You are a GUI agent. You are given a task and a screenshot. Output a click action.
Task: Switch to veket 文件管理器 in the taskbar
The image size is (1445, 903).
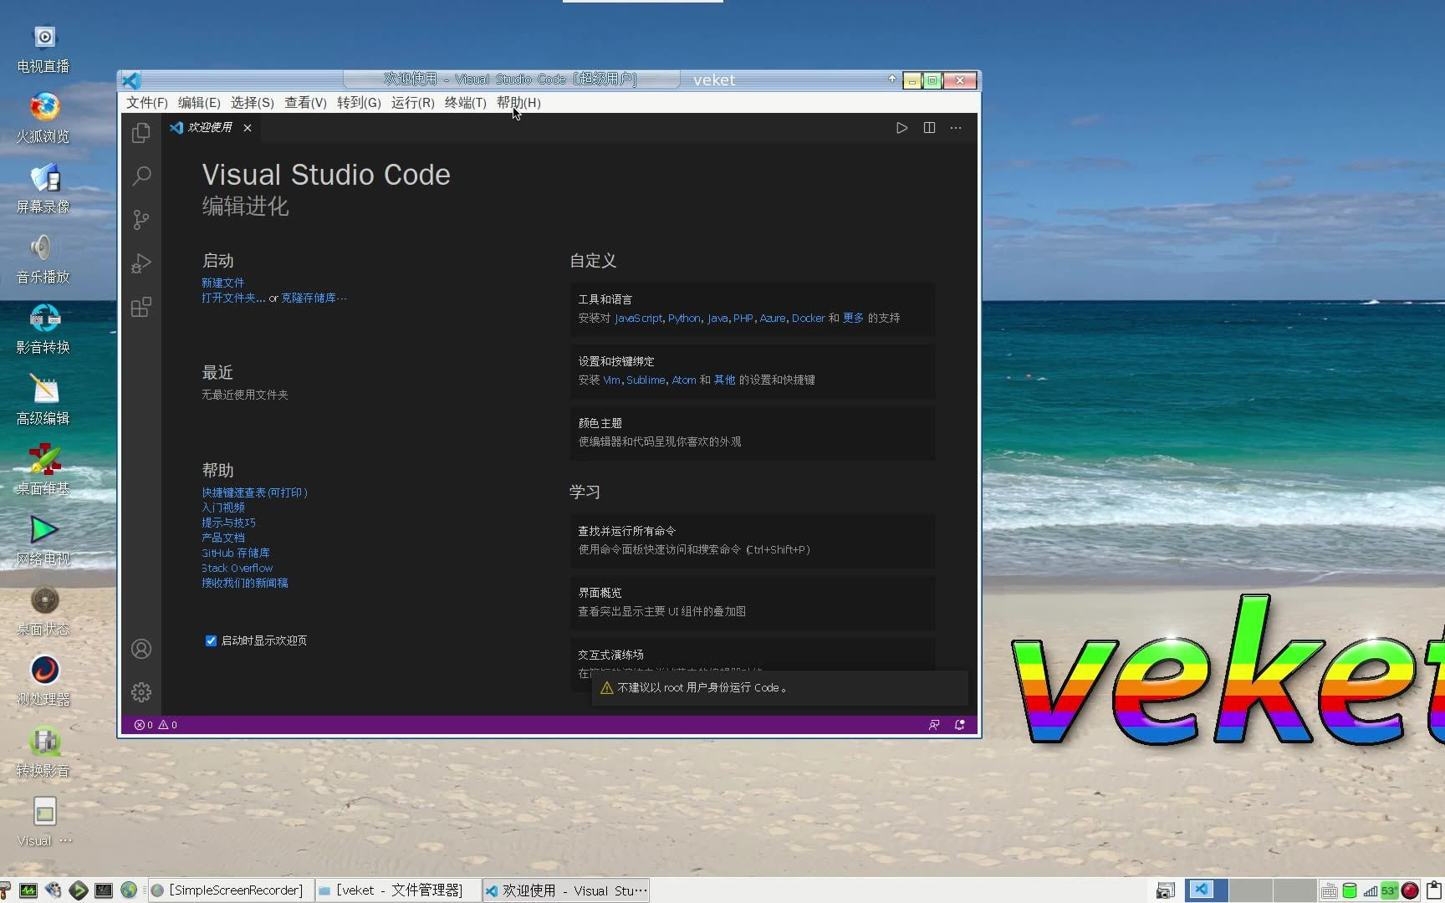tap(398, 890)
